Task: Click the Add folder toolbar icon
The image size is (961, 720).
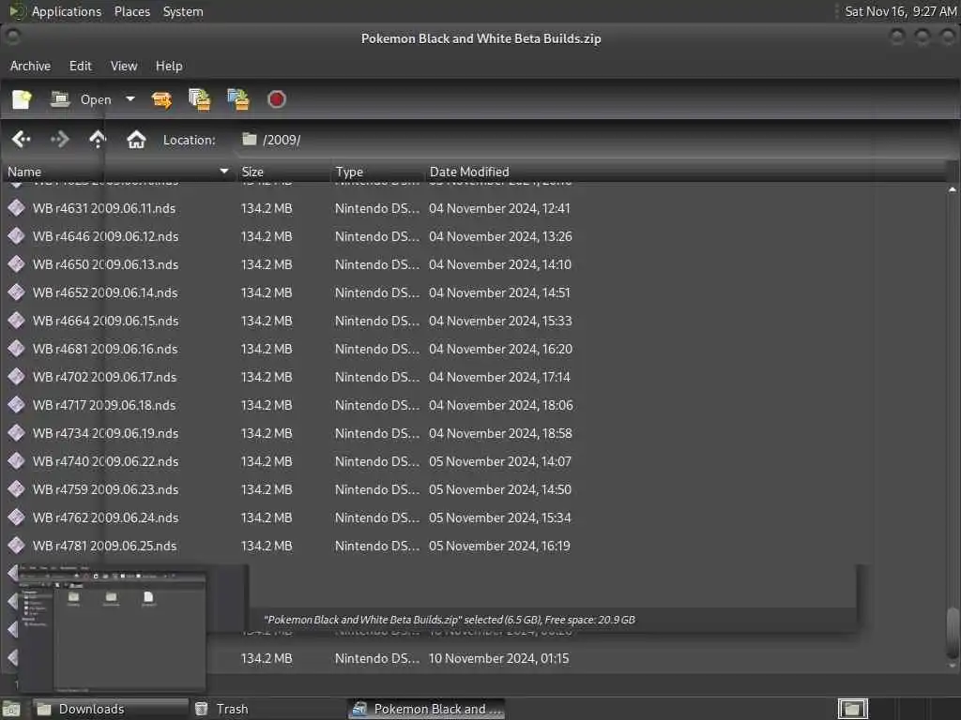Action: click(237, 99)
